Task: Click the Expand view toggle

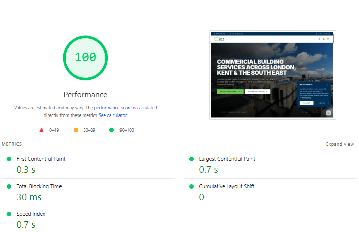Action: coord(340,144)
